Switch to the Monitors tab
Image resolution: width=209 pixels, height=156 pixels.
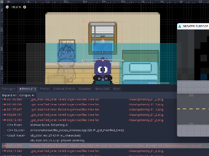85,89
